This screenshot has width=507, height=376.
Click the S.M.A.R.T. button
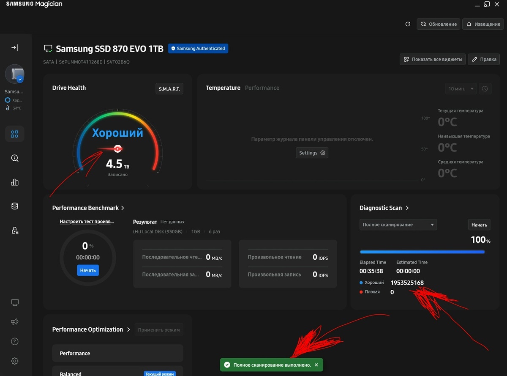[169, 89]
